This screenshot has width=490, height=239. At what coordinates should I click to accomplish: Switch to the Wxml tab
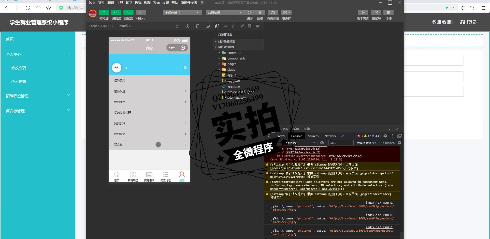coord(281,136)
